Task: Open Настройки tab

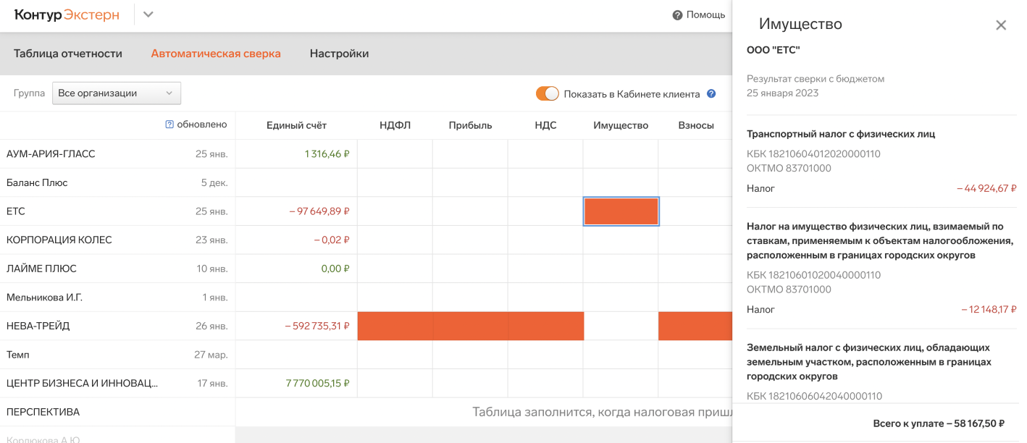Action: [x=339, y=54]
